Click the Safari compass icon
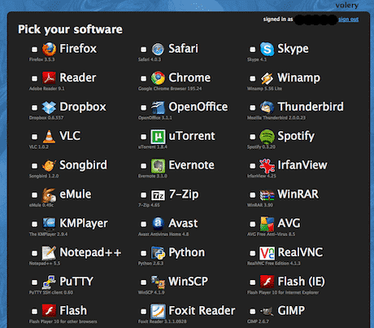Viewport: 374px width, 328px height. pyautogui.click(x=158, y=49)
